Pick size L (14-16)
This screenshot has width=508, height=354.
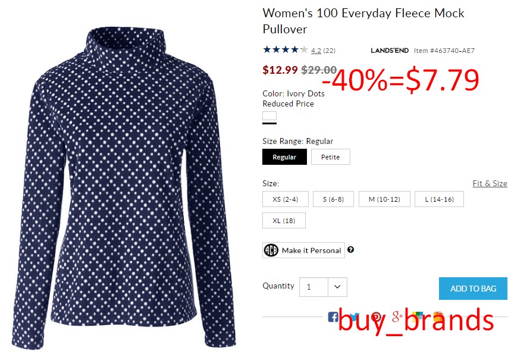pos(440,199)
